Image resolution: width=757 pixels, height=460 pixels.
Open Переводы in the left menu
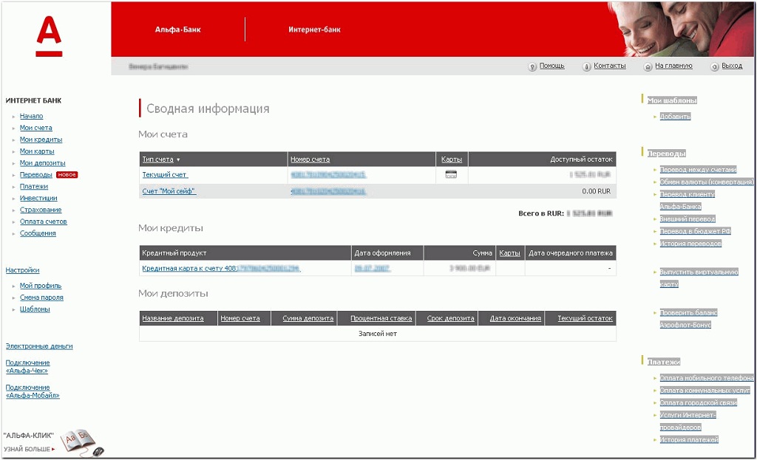tap(35, 174)
